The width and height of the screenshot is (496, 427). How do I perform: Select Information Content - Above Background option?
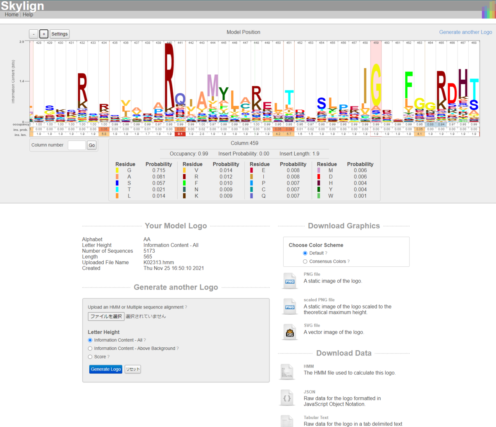click(x=90, y=349)
